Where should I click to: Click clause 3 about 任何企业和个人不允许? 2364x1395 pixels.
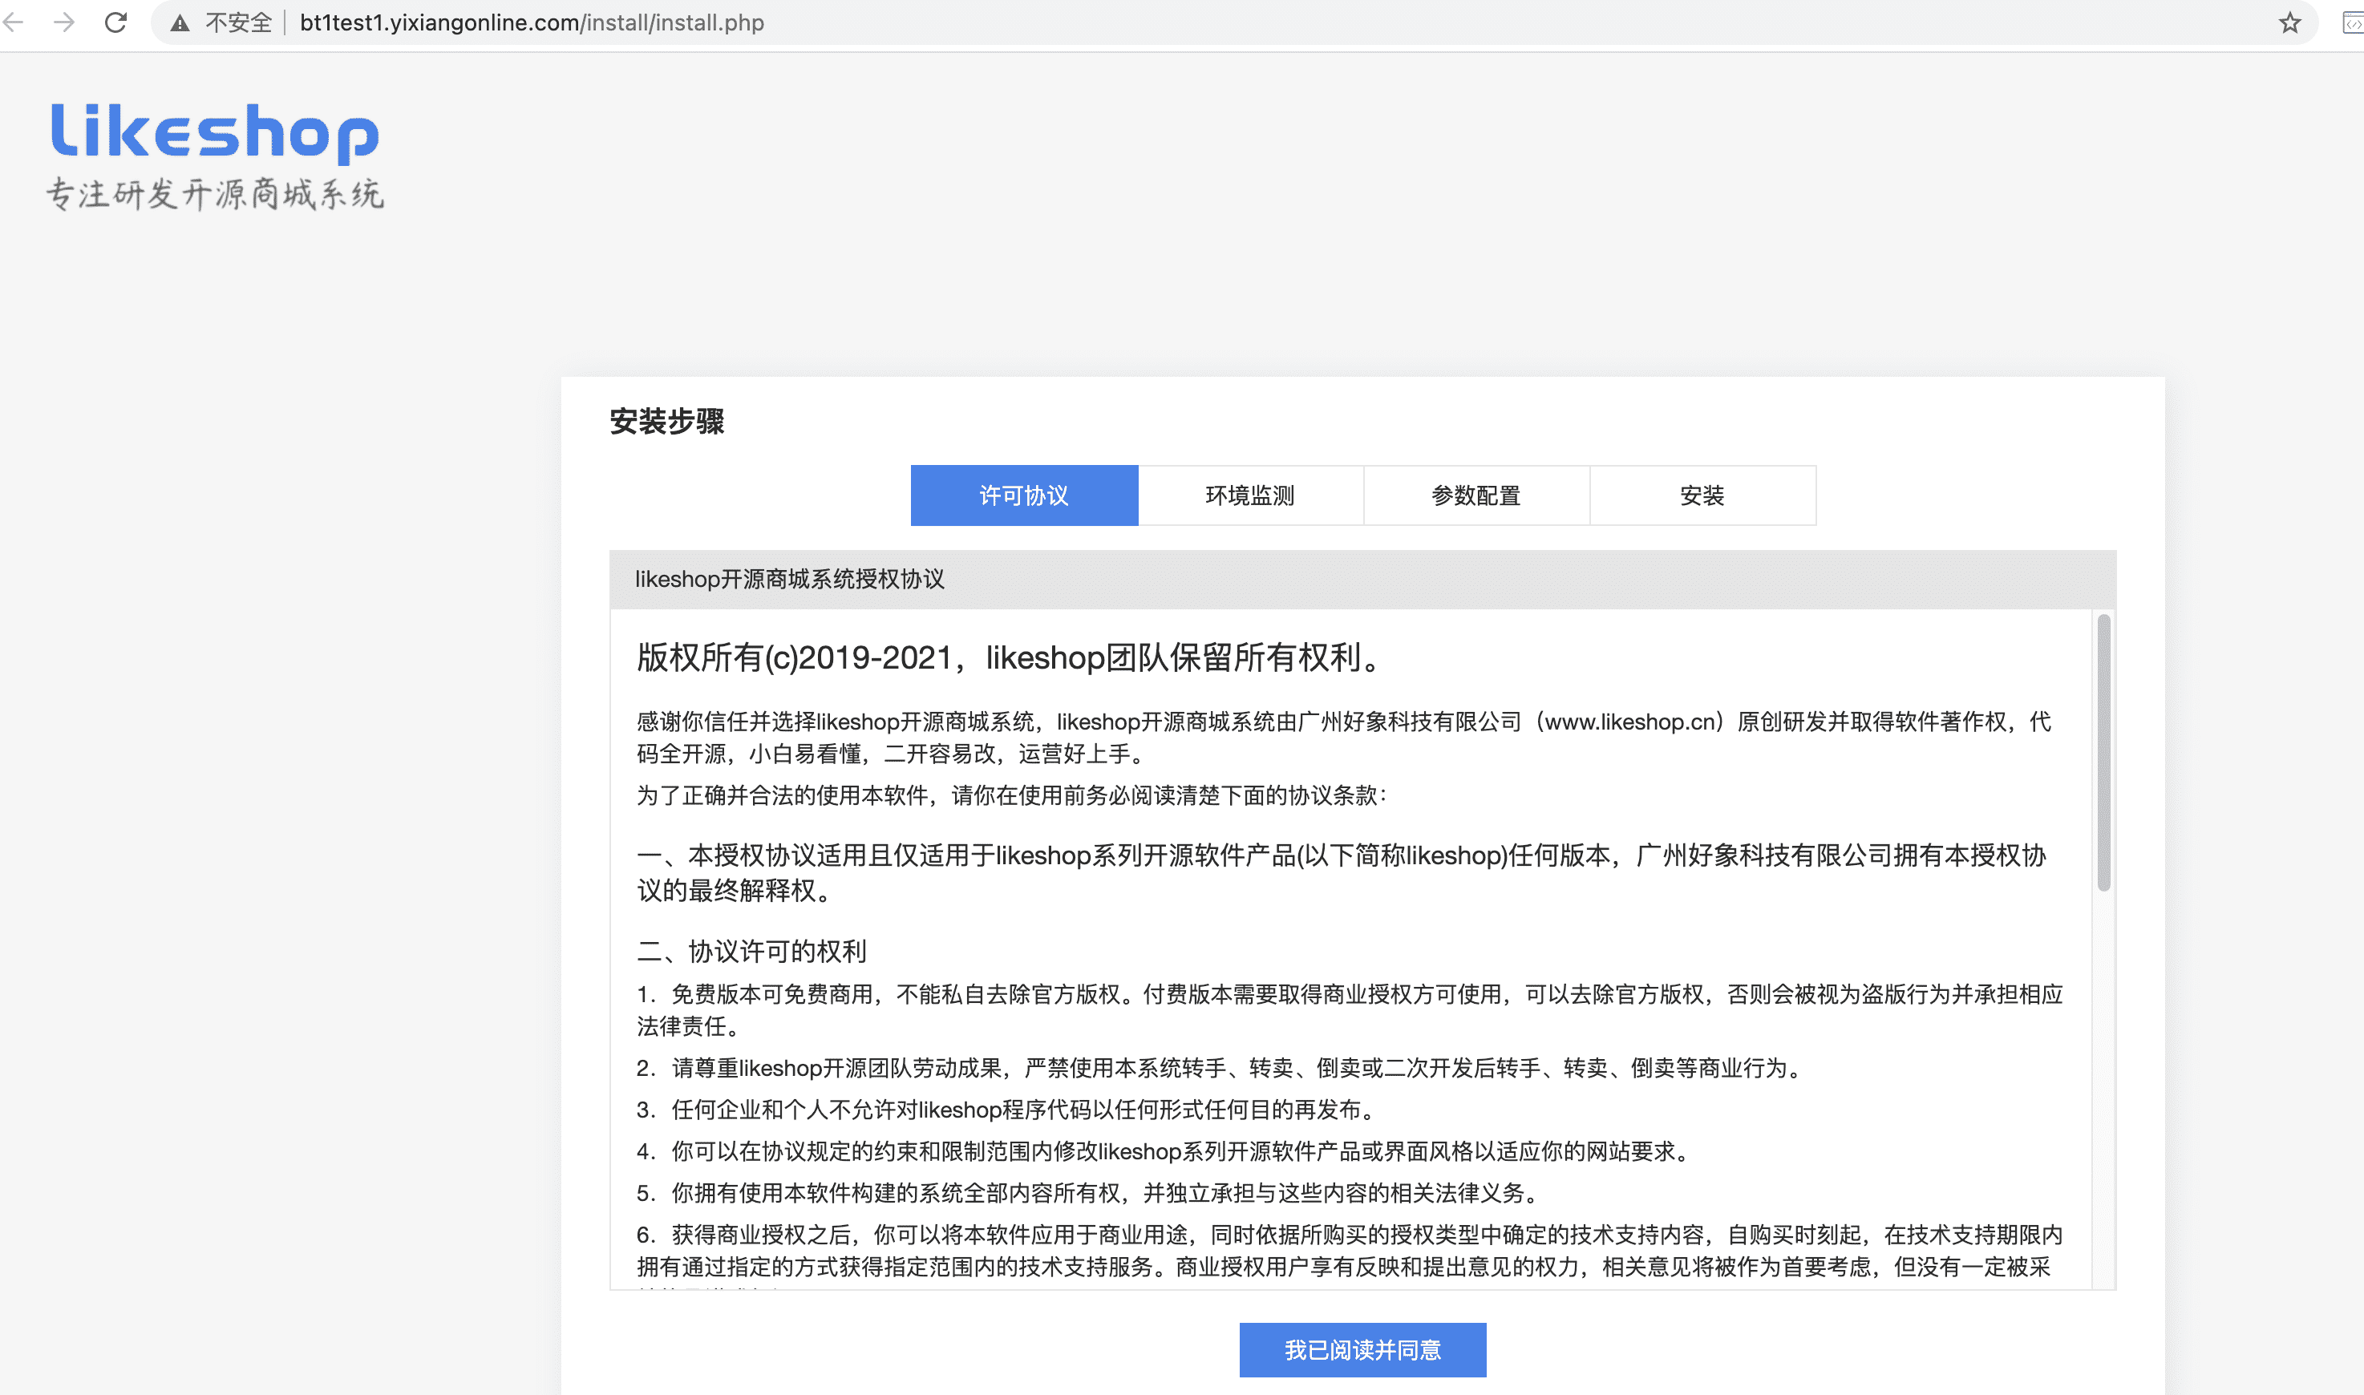(1006, 1110)
